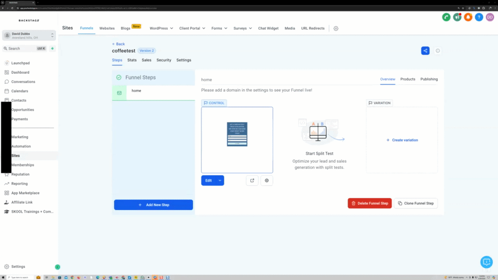Click the blue share icon beside coffeetest
The image size is (498, 280).
click(x=425, y=51)
